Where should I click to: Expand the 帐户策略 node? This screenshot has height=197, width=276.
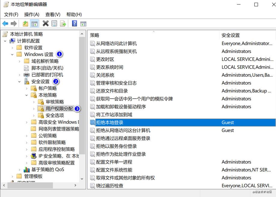(26, 88)
